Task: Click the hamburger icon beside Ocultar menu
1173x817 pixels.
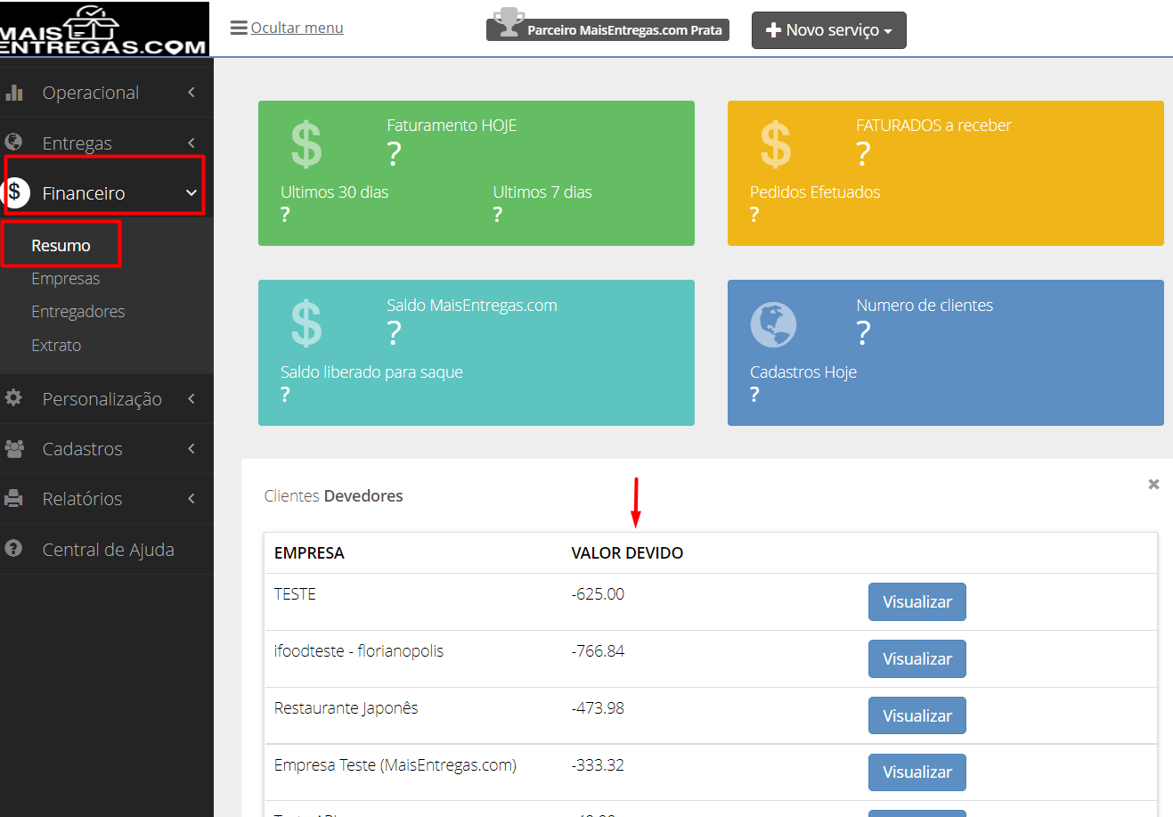Action: pyautogui.click(x=239, y=28)
